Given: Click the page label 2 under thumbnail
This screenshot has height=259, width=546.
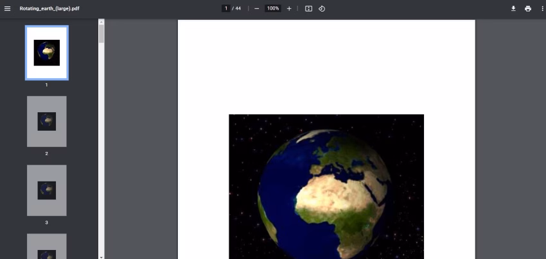Looking at the screenshot, I should pos(47,154).
